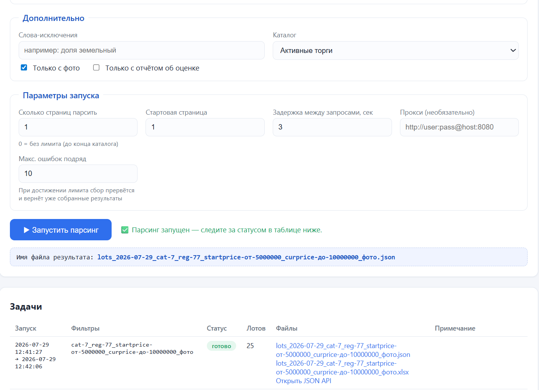Click the 'готово' status badge
The image size is (539, 390).
coord(221,346)
